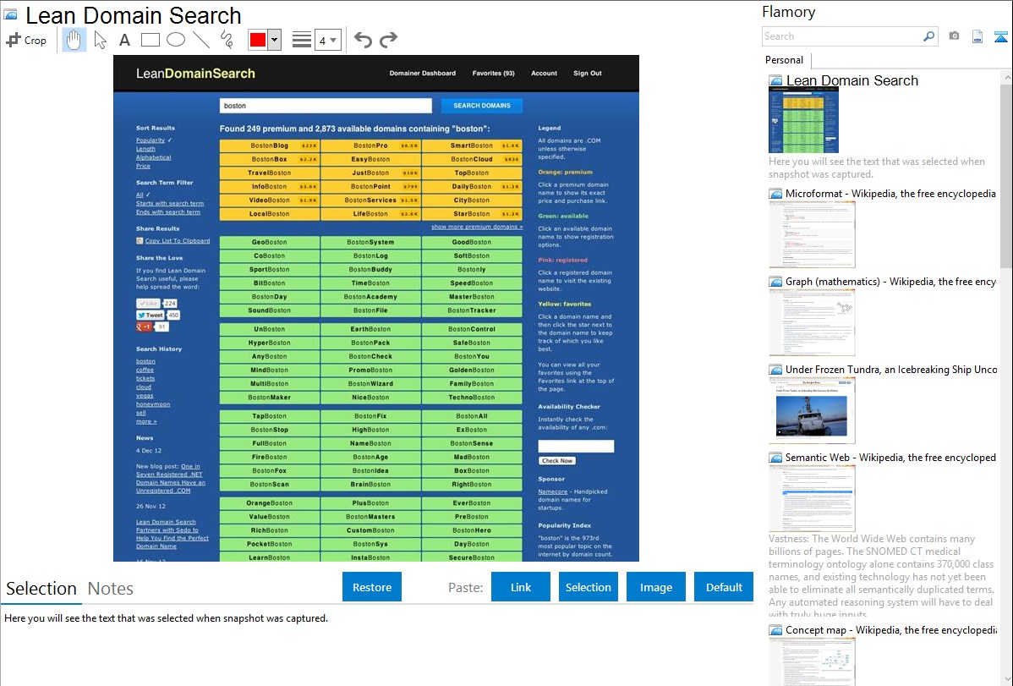Select the freehand scribble tool
The height and width of the screenshot is (686, 1013).
click(227, 40)
